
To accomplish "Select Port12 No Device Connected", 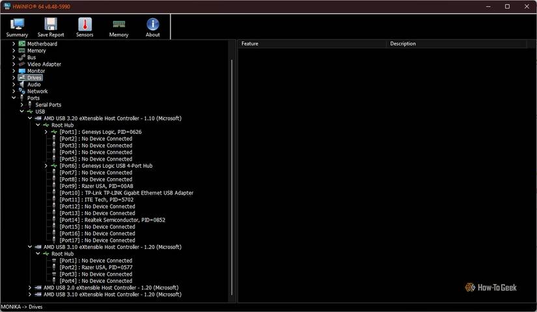I will (97, 206).
